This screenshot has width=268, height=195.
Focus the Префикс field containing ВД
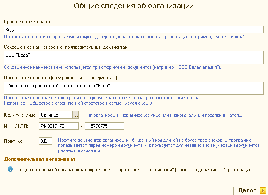point(45,141)
